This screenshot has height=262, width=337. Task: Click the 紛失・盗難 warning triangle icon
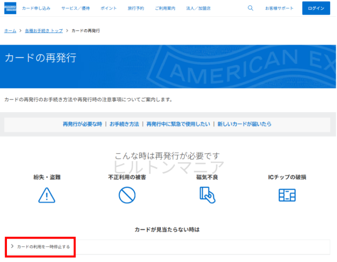tap(47, 195)
